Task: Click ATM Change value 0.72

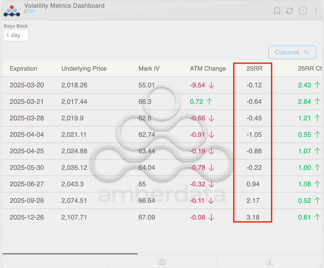Action: (x=196, y=102)
